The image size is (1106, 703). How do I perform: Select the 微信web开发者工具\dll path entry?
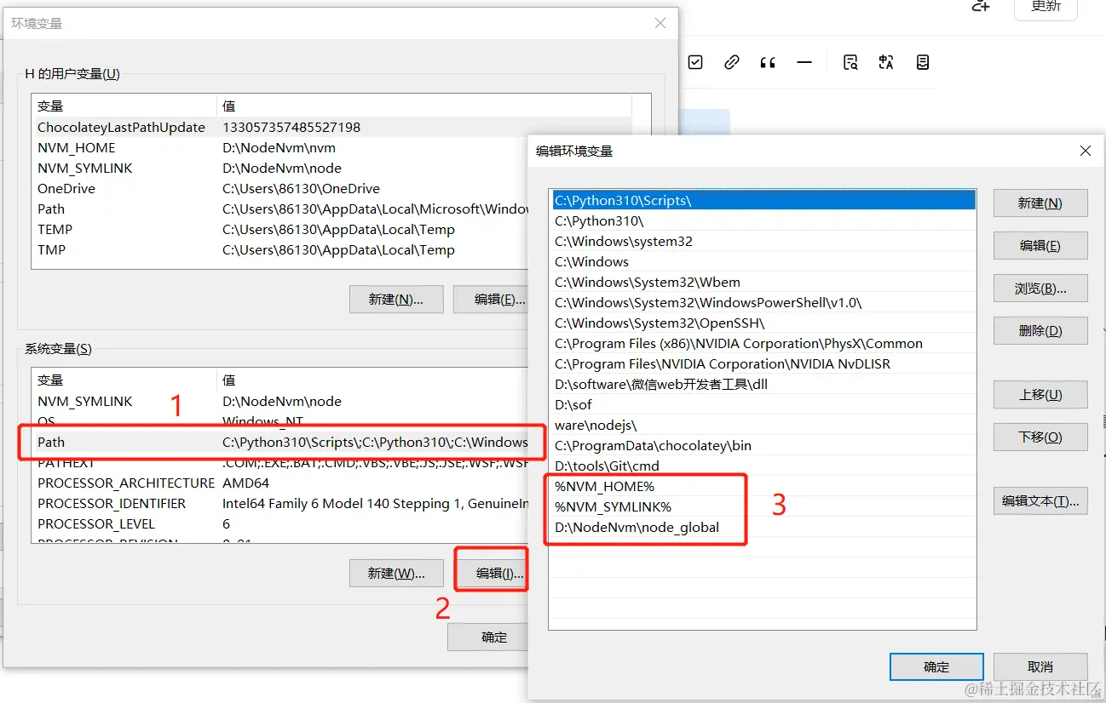click(763, 384)
